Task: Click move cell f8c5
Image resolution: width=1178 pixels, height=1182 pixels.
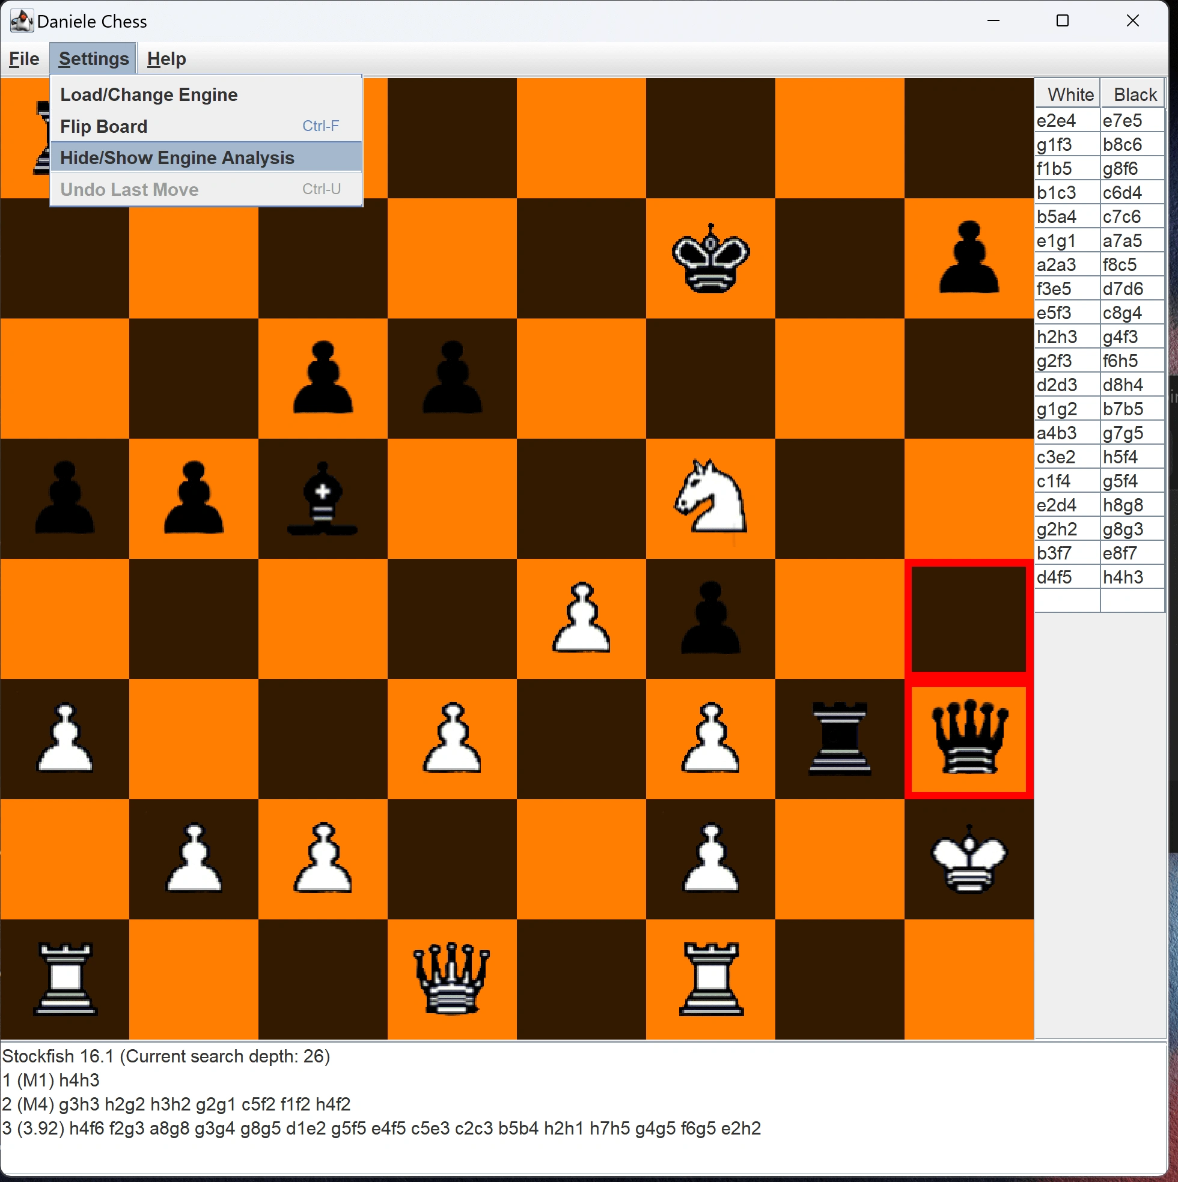Action: (x=1132, y=265)
